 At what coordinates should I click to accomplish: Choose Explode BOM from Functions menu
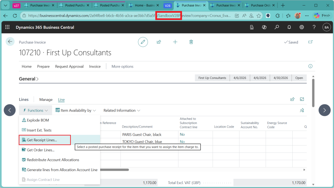(38, 120)
